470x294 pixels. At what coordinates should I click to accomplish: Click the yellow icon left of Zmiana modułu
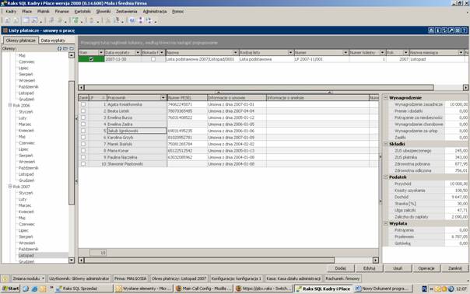(x=5, y=278)
